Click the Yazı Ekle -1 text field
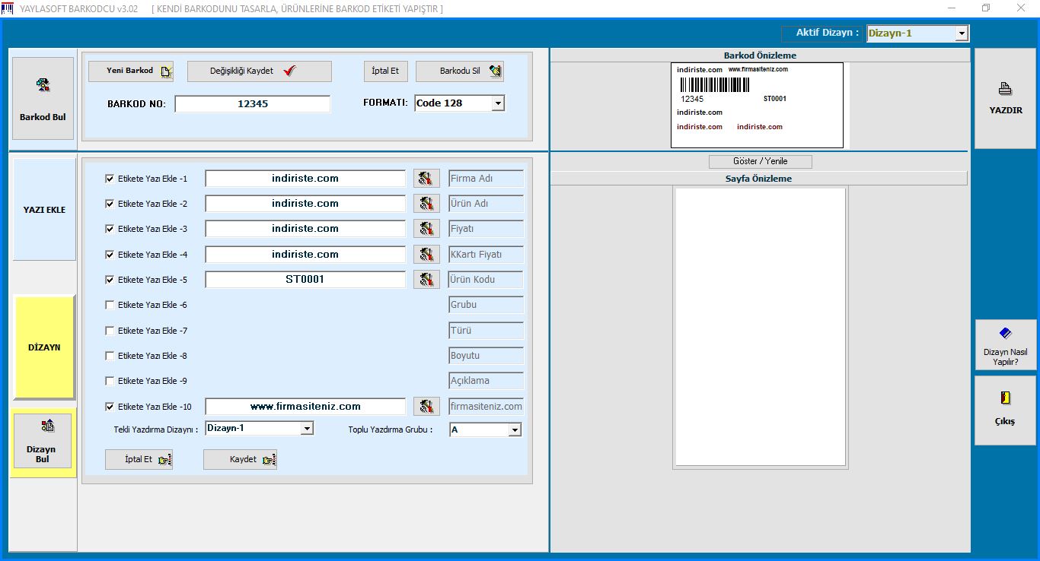The height and width of the screenshot is (561, 1040). pos(305,179)
